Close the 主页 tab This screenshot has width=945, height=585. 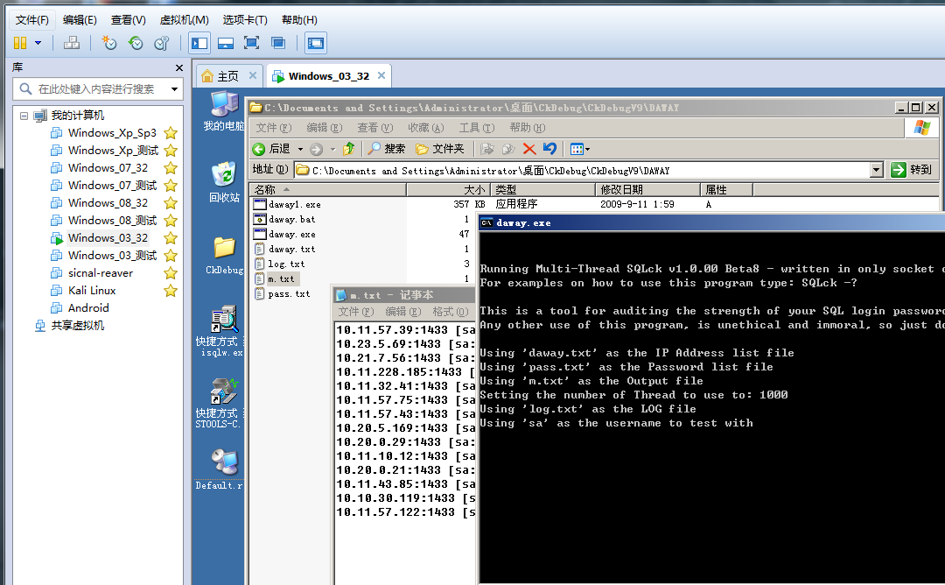tap(253, 75)
